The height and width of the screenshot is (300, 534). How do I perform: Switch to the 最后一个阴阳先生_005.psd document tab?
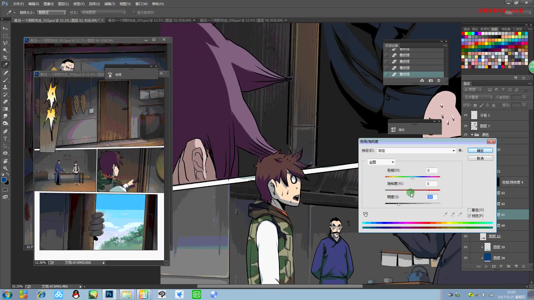pyautogui.click(x=149, y=20)
